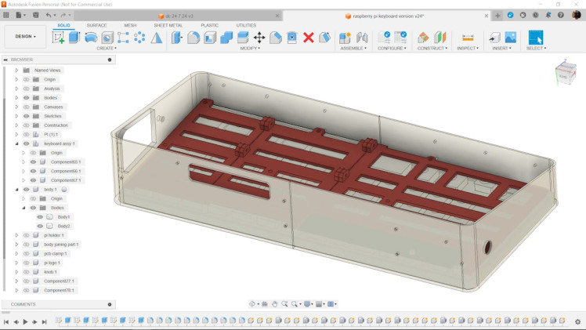Screen dimensions: 586x330
Task: Select the Measure tool
Action: pos(468,38)
